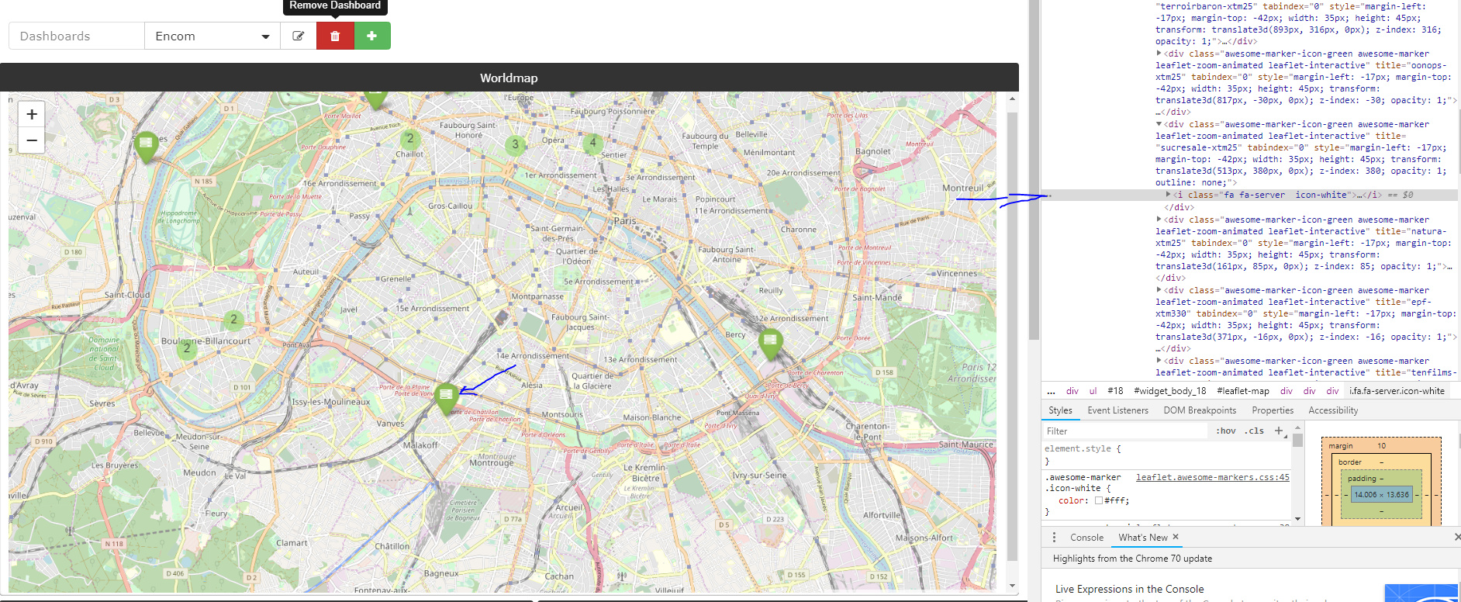The height and width of the screenshot is (602, 1461).
Task: Select the What's New drawer tab
Action: 1142,537
